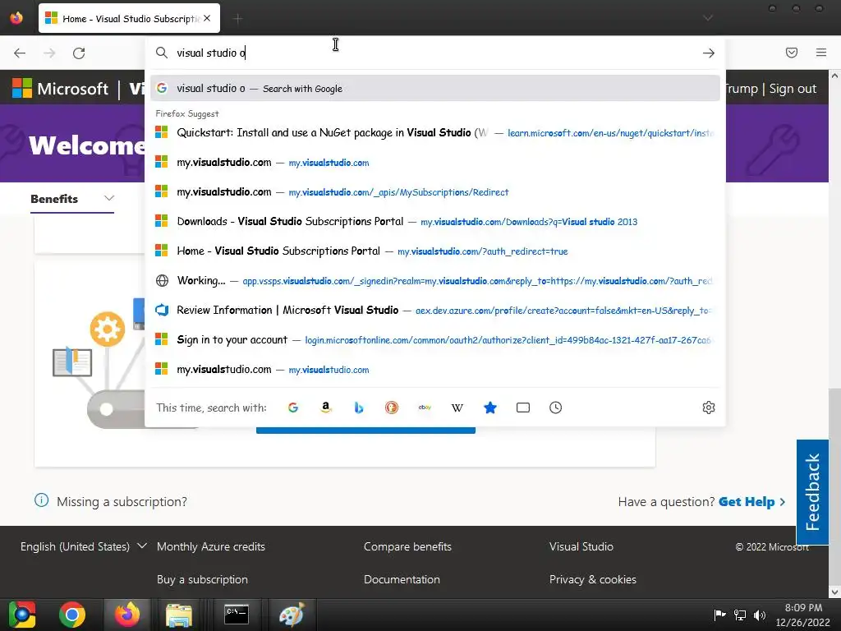Reload the current page

click(x=79, y=53)
